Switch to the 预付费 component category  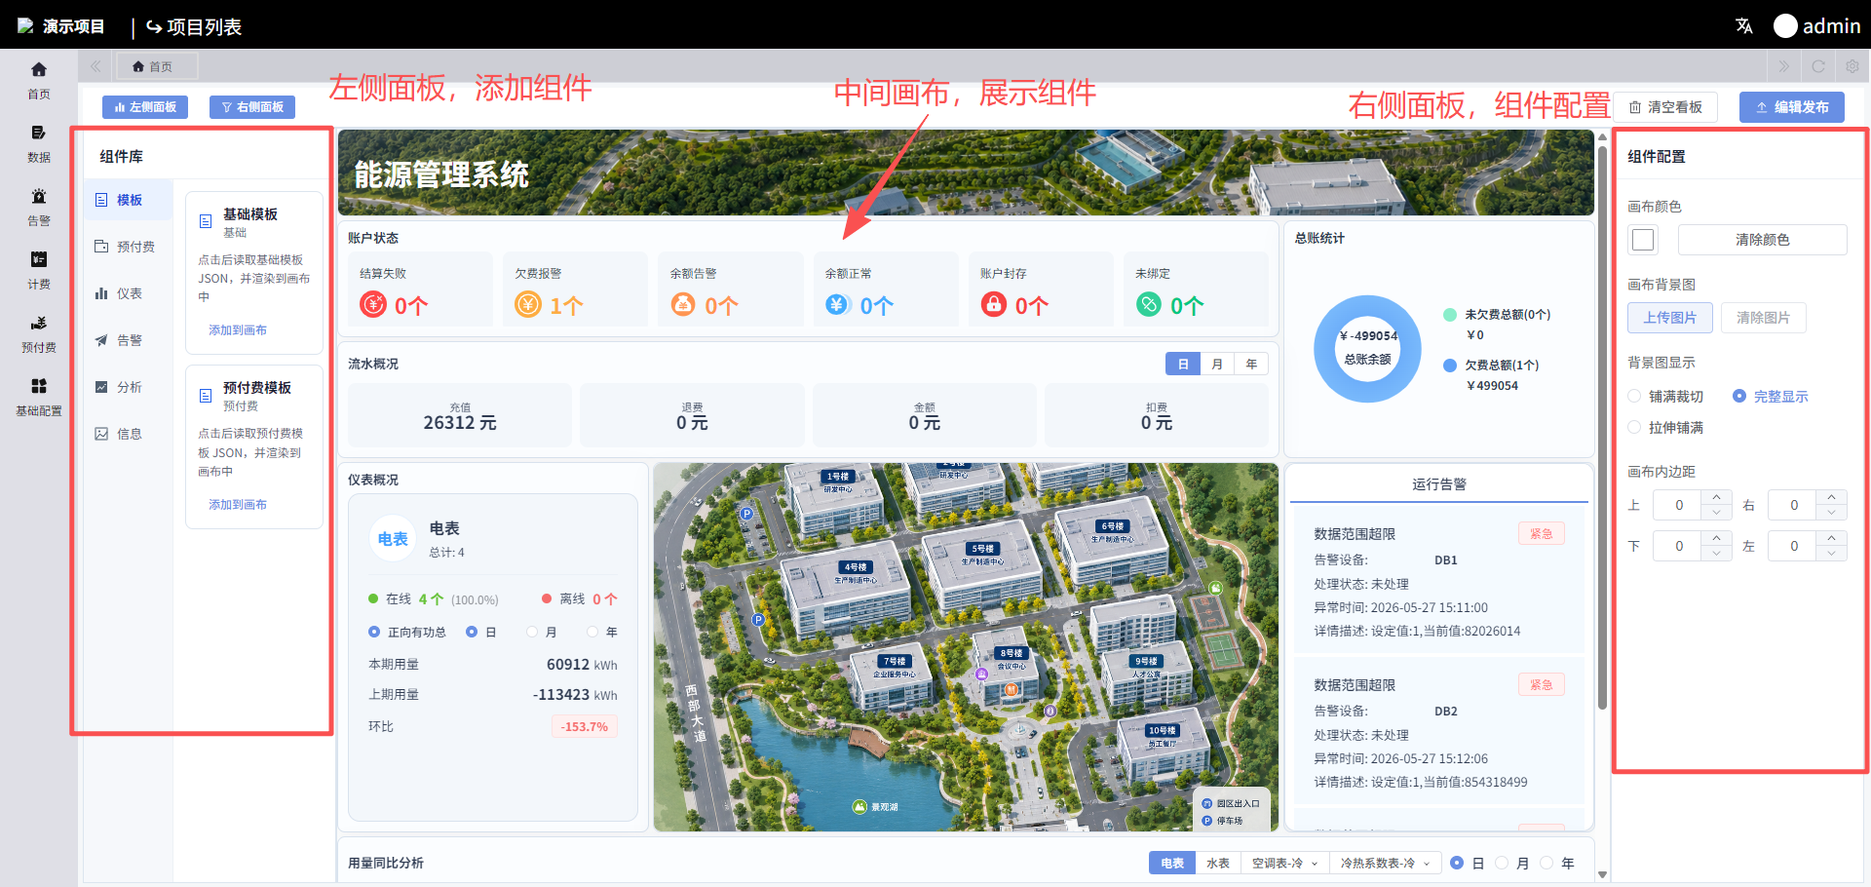click(128, 247)
